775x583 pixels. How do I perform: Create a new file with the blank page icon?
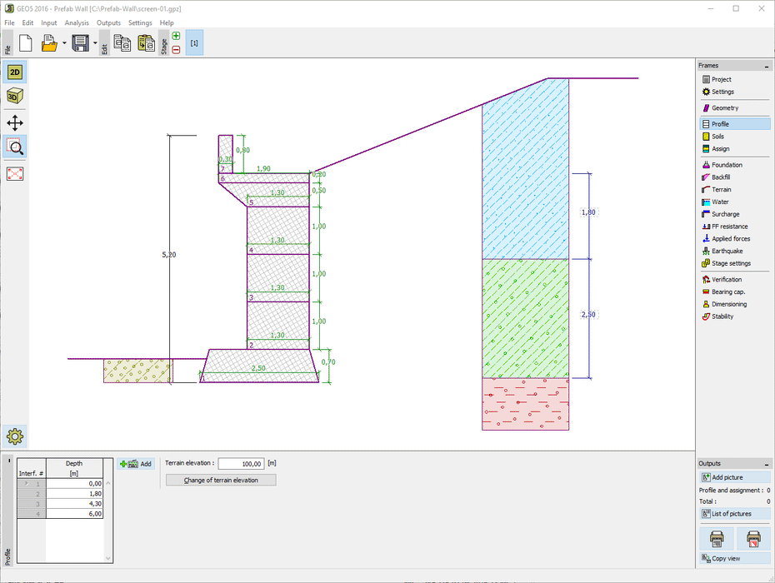point(25,43)
